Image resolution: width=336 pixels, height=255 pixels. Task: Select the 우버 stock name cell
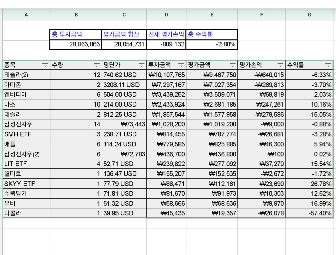(26, 204)
